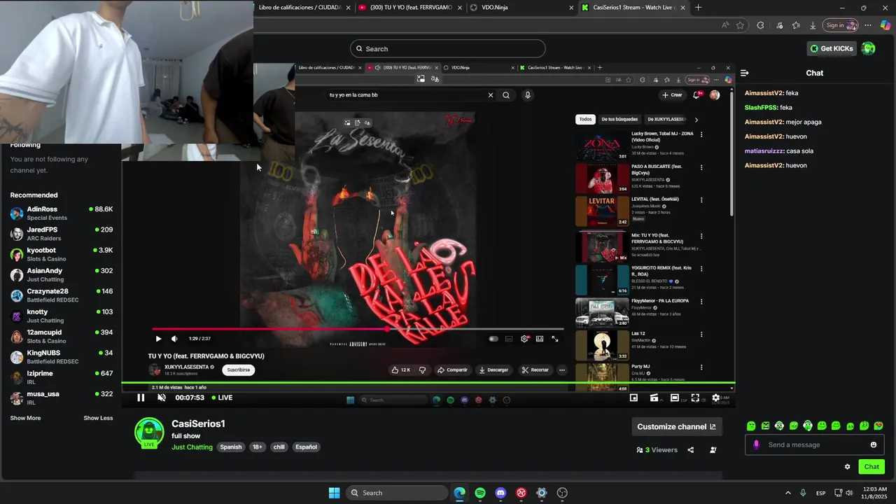Close the VDO.Ninja tab

(570, 8)
